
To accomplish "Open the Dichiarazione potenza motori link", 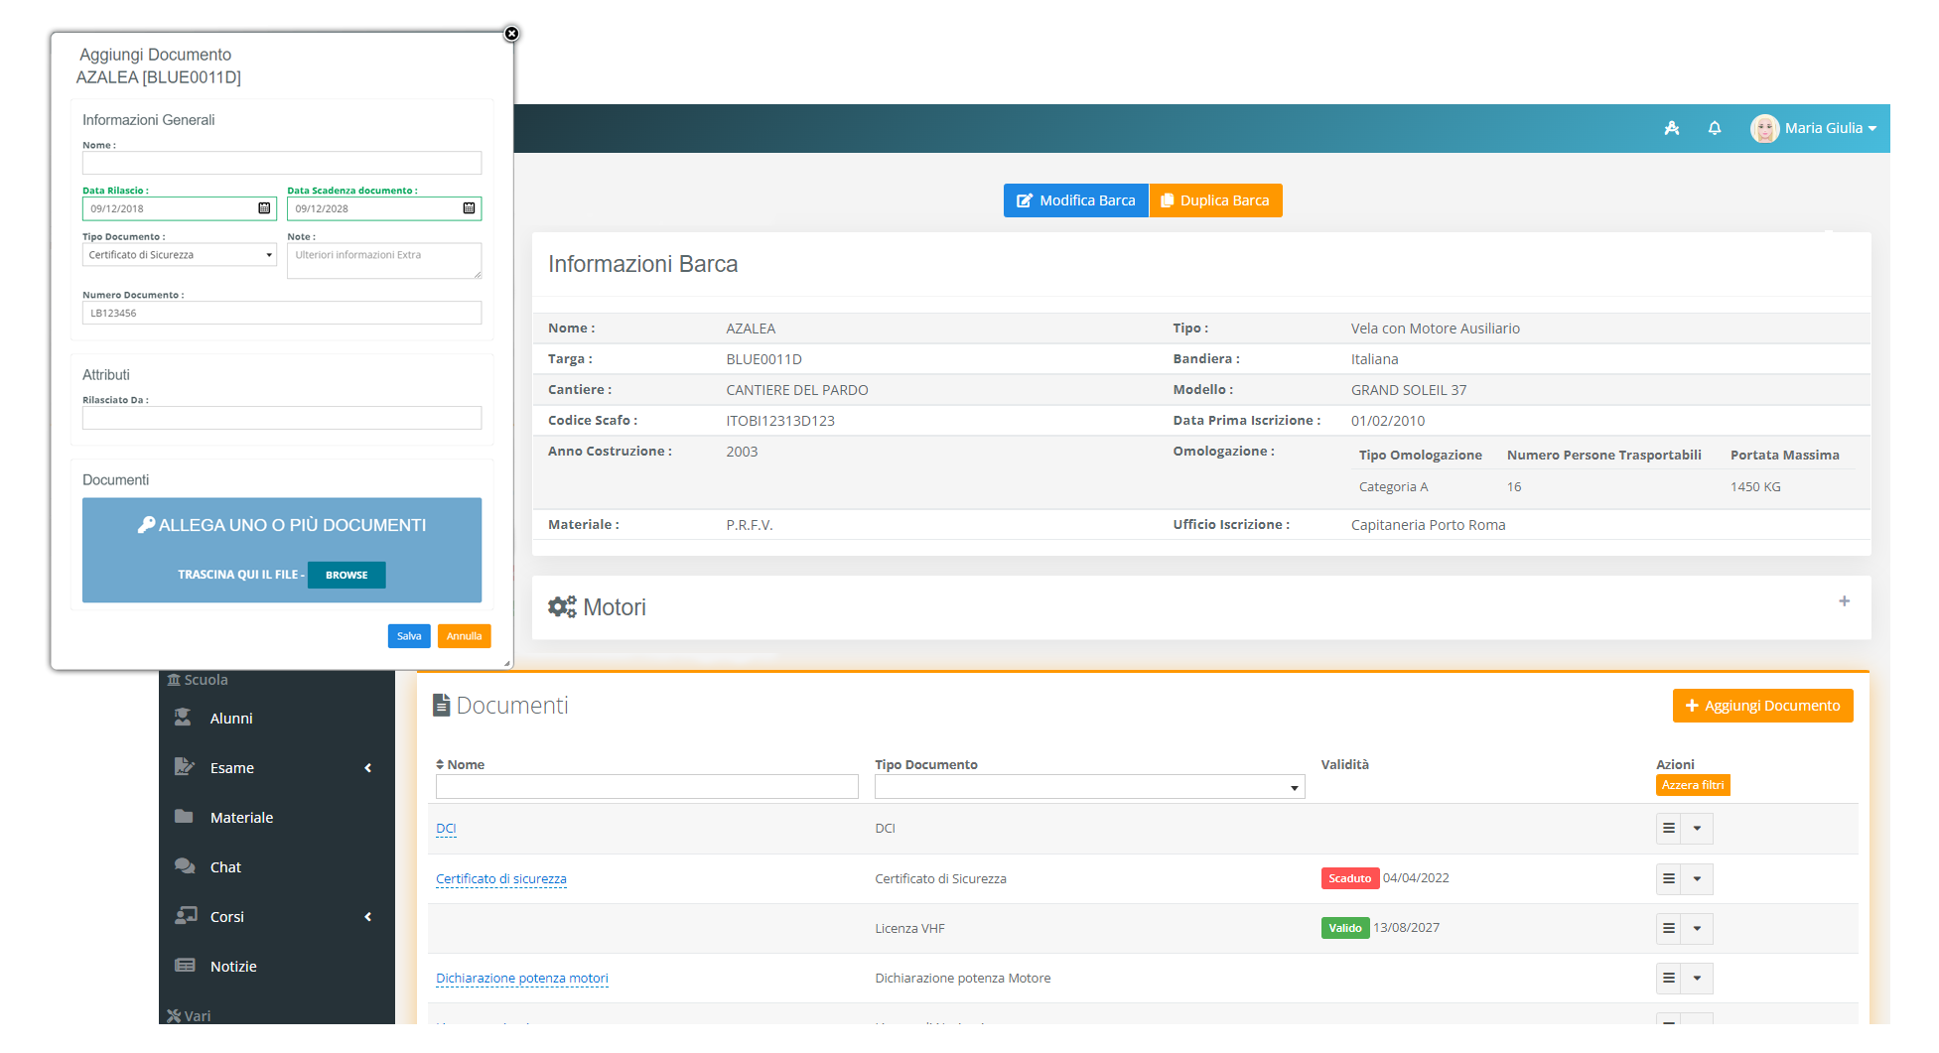I will (522, 979).
